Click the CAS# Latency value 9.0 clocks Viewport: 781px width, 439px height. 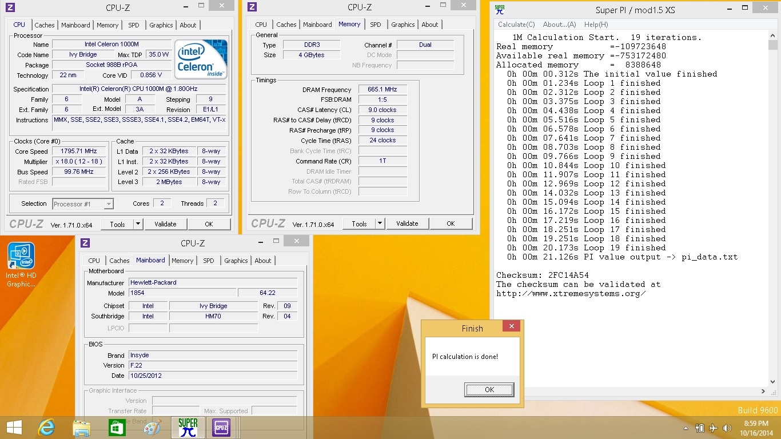[382, 110]
